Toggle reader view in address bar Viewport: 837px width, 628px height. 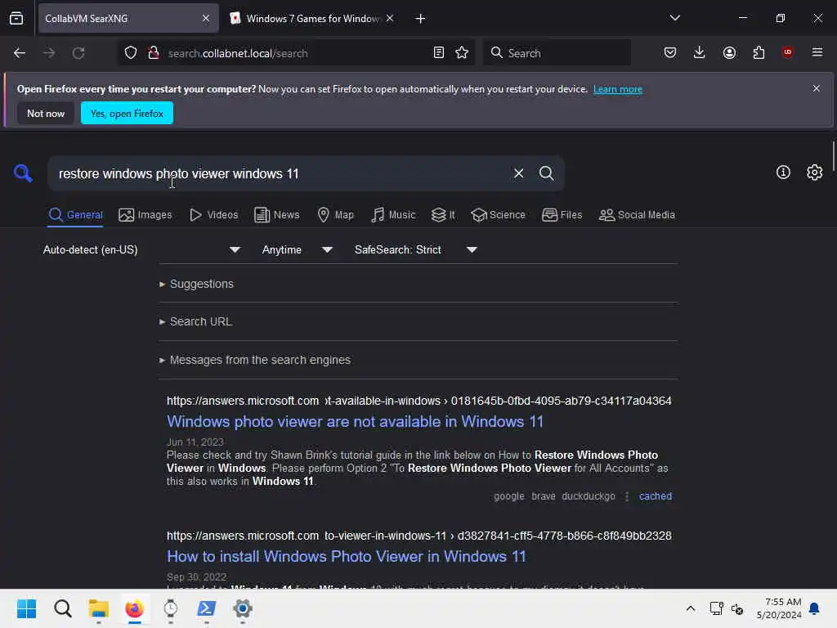click(x=439, y=52)
